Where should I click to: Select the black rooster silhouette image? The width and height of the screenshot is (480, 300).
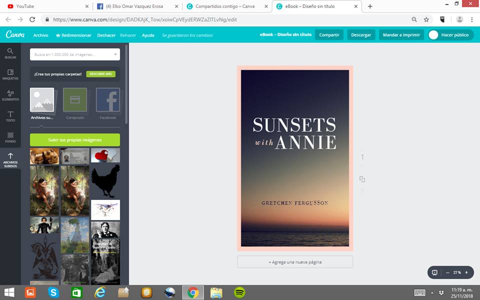click(104, 181)
